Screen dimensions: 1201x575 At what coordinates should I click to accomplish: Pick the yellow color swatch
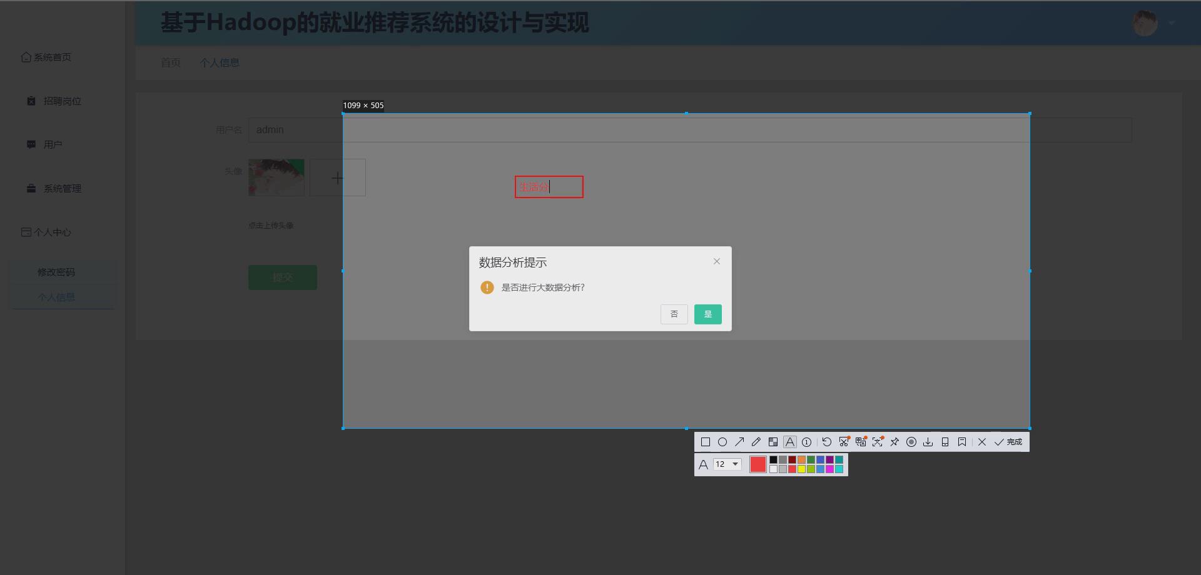801,467
